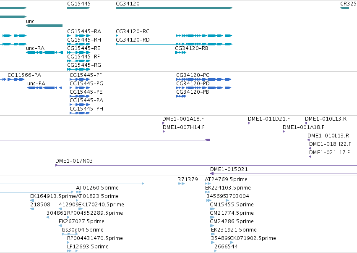Select EST 371379
This screenshot has width=357, height=253.
coord(188,179)
